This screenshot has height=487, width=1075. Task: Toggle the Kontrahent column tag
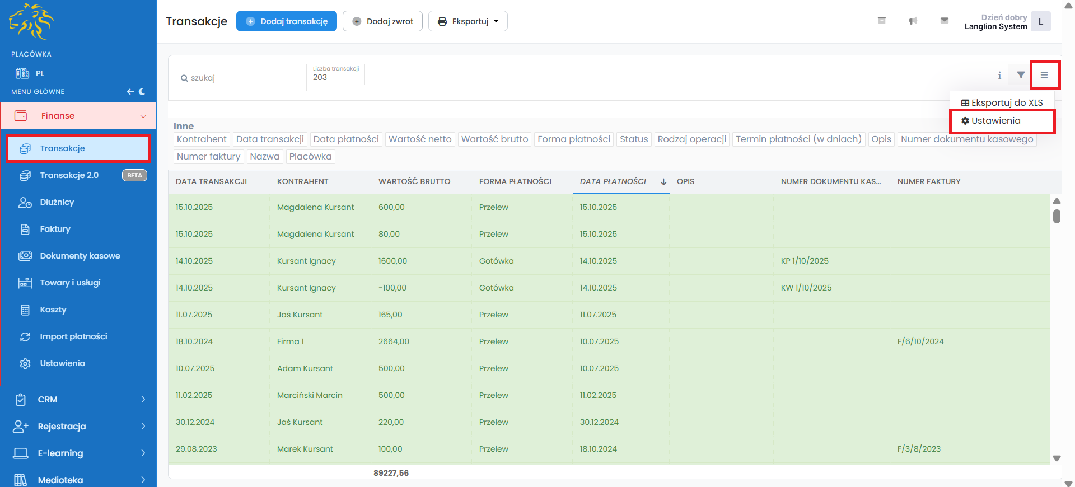click(202, 139)
